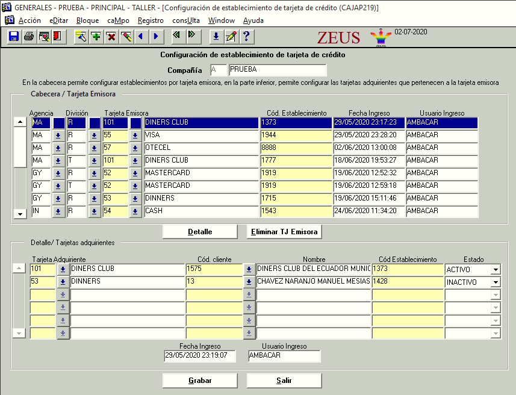Click the Eliminar TJ Emisora button

coord(284,232)
